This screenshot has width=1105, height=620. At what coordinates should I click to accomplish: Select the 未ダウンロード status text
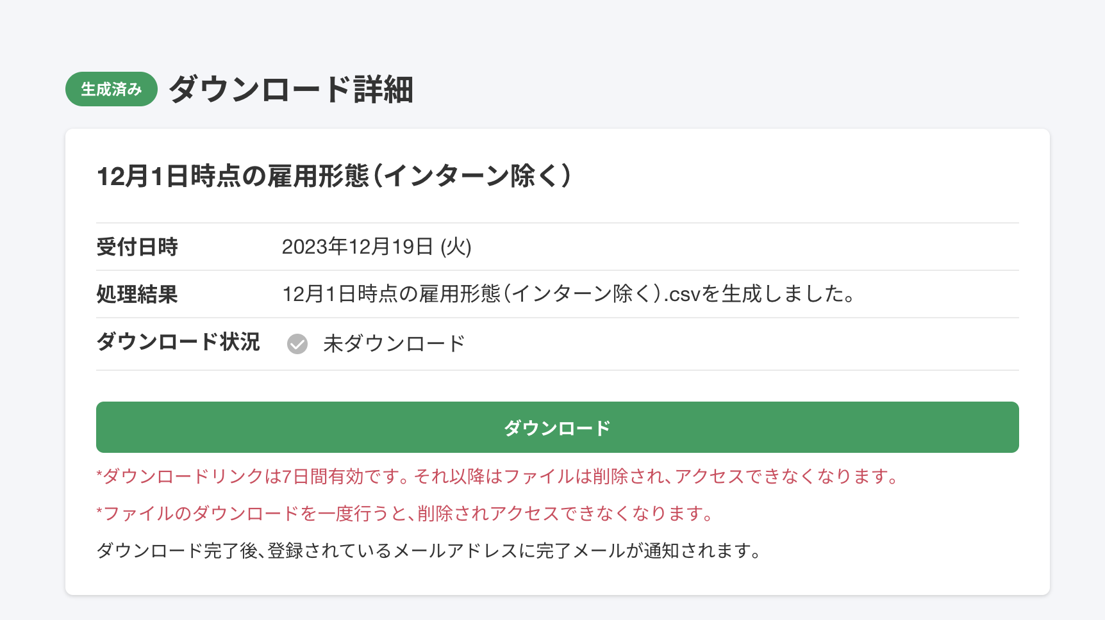point(394,344)
